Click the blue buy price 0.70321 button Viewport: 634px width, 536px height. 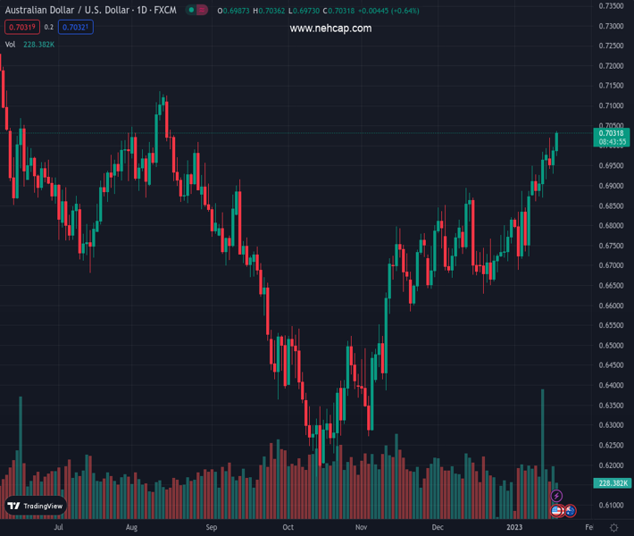[75, 28]
